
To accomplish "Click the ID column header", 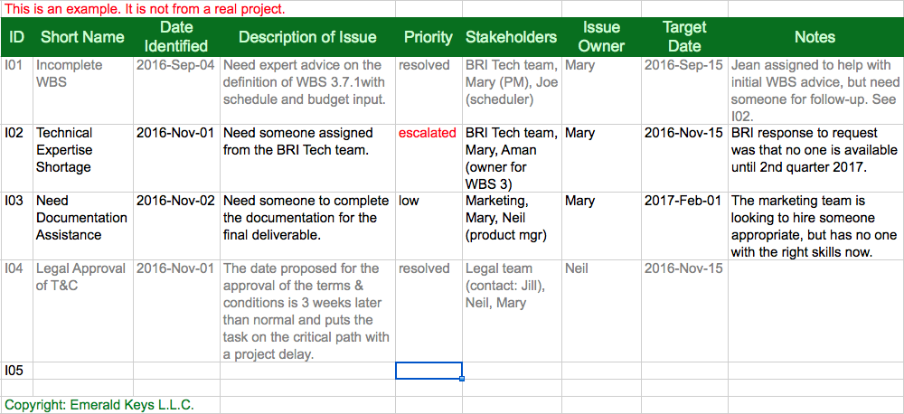I will [17, 37].
